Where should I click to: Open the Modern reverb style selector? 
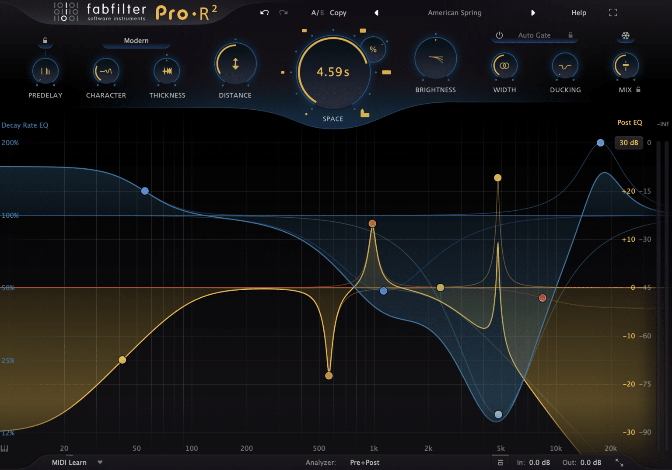click(x=136, y=41)
